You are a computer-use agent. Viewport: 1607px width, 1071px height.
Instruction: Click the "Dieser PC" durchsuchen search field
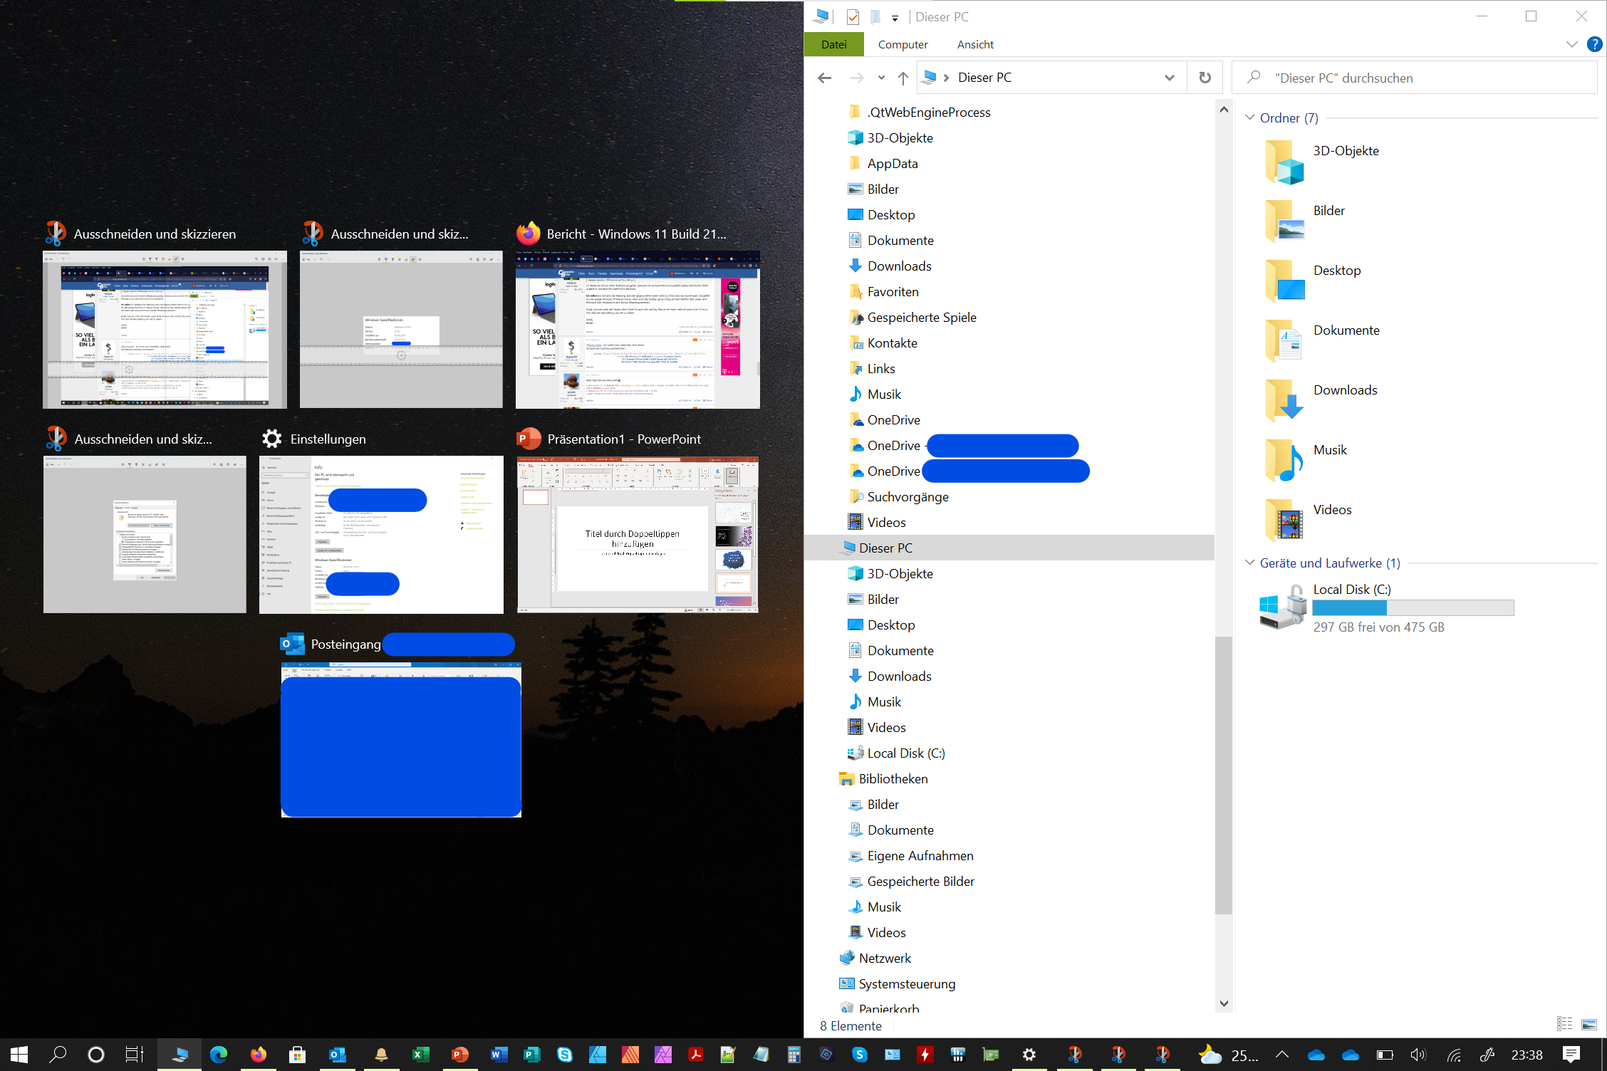(x=1414, y=78)
